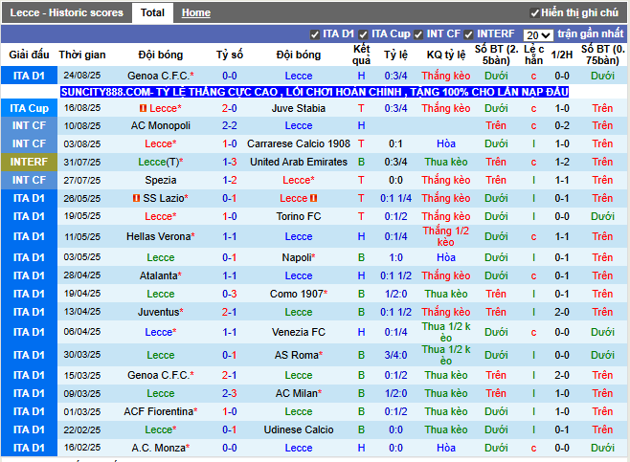This screenshot has width=630, height=462.
Task: Select A.C. Monza team name
Action: pos(158,448)
